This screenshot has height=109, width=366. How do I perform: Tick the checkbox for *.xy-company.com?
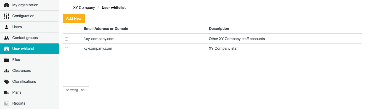(x=66, y=39)
